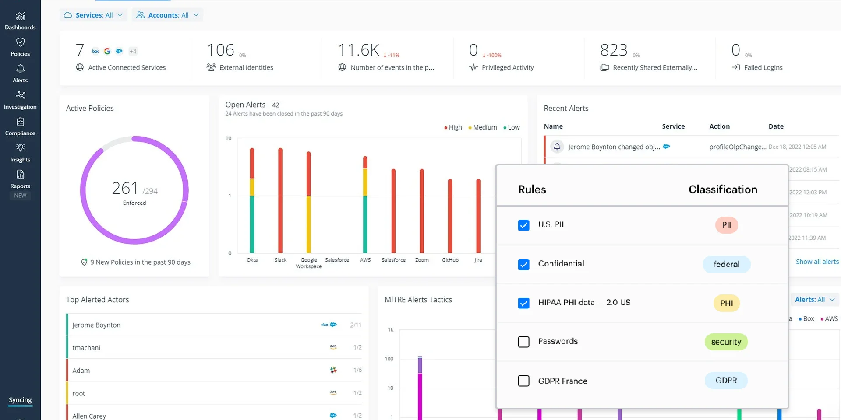
Task: Click the bell icon in Jerome Boynton alert row
Action: [x=557, y=147]
